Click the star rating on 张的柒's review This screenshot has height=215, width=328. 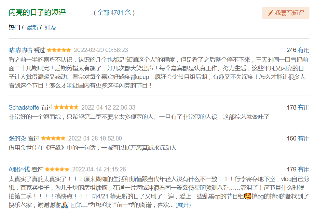point(53,139)
